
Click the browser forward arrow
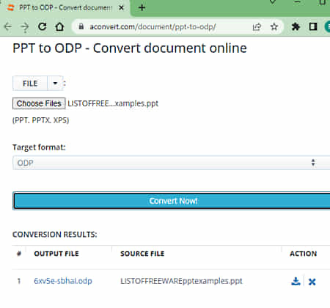25,26
